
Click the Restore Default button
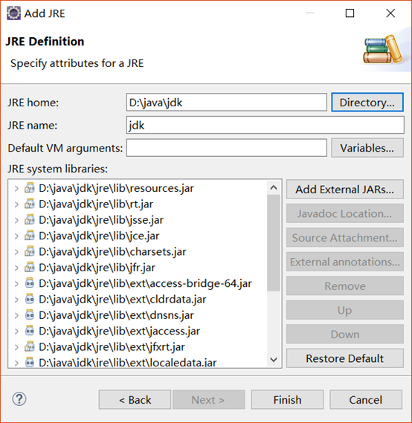pos(345,358)
